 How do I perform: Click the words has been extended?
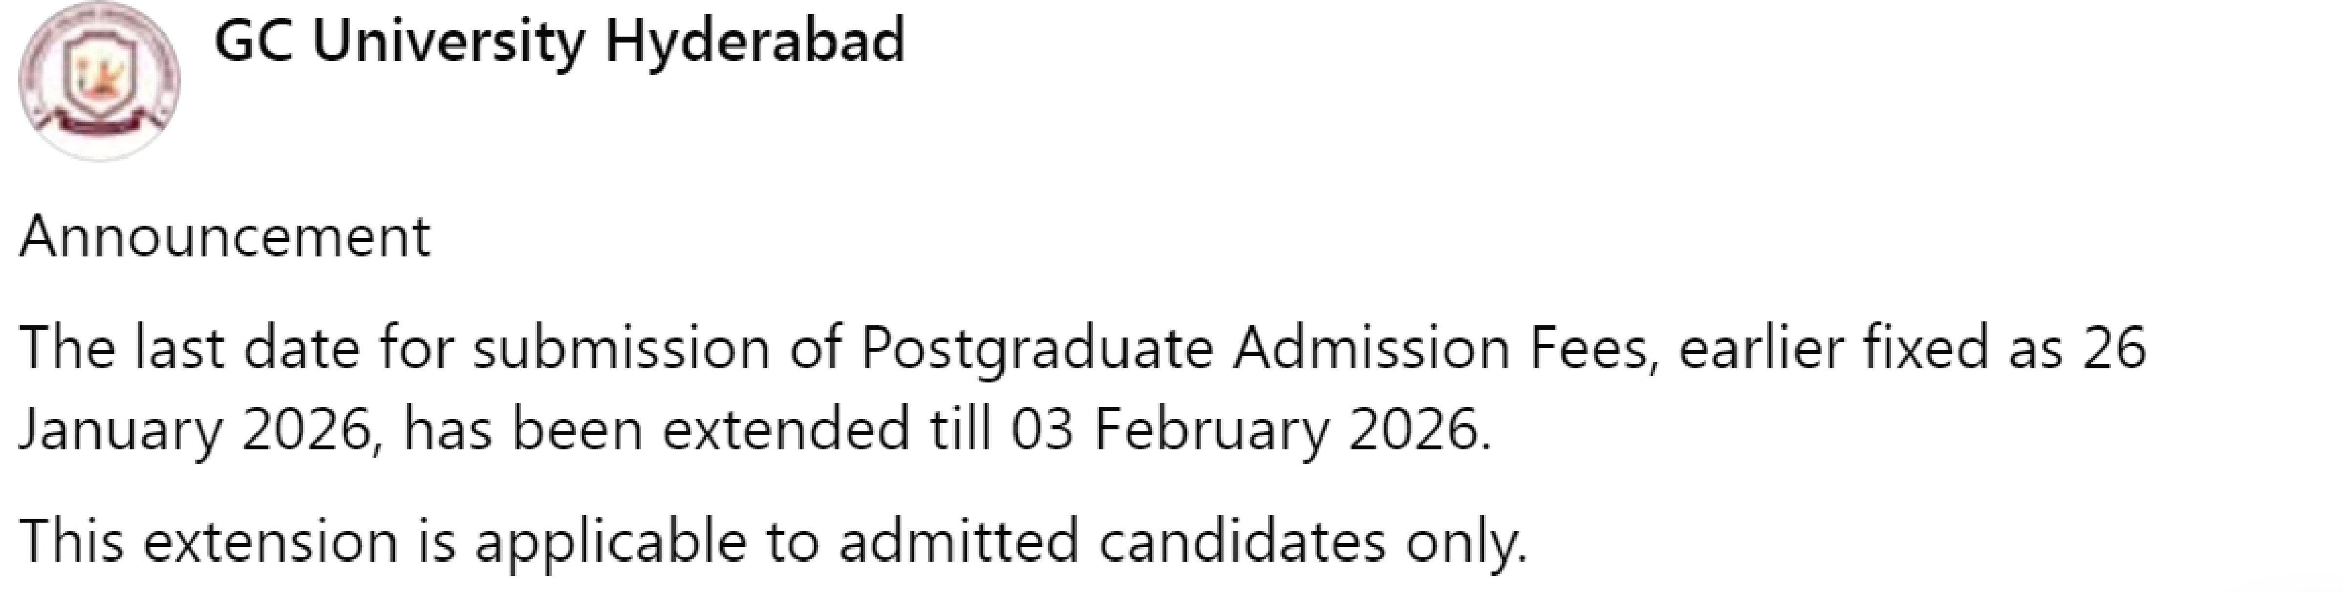(x=656, y=429)
